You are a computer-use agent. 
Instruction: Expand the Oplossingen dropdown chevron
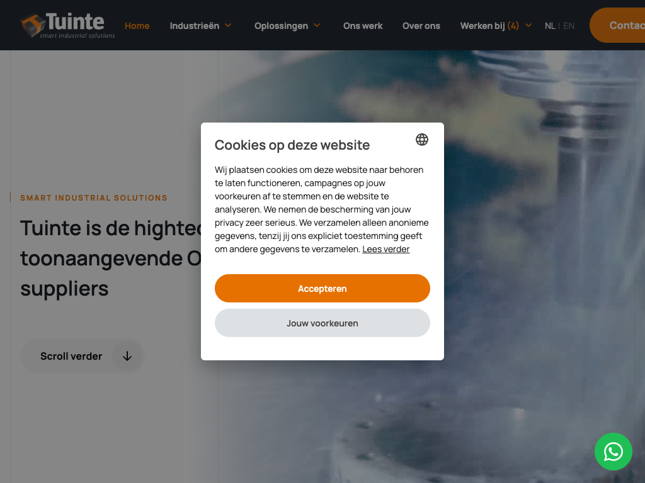pyautogui.click(x=317, y=25)
